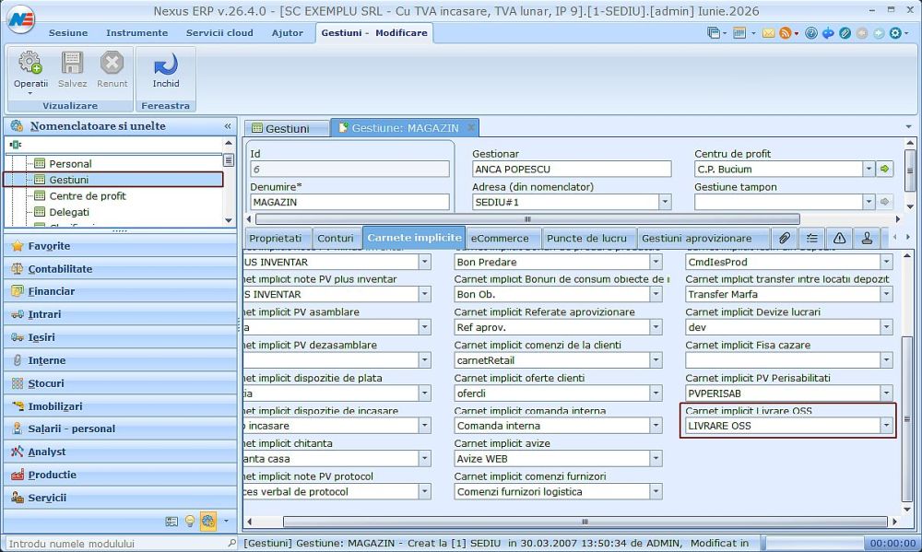Open the Stocuri module
Screen dimensions: 922x552
[120, 383]
